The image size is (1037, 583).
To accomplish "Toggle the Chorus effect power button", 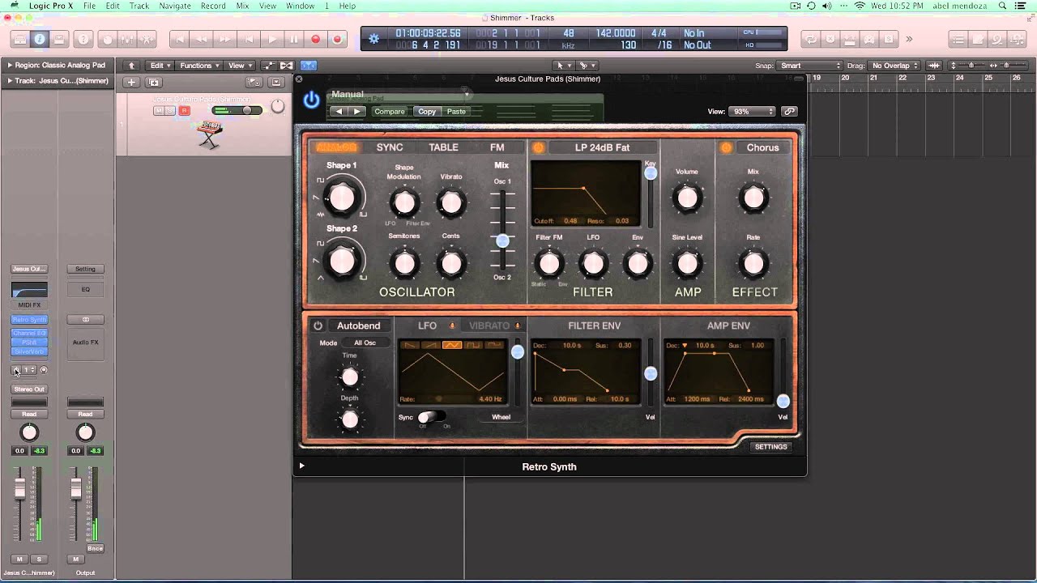I will (x=726, y=147).
